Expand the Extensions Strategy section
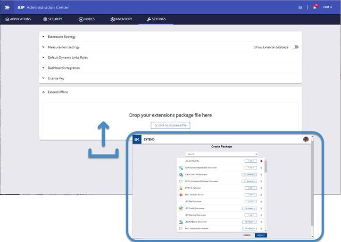Image resolution: width=341 pixels, height=242 pixels. [x=61, y=37]
